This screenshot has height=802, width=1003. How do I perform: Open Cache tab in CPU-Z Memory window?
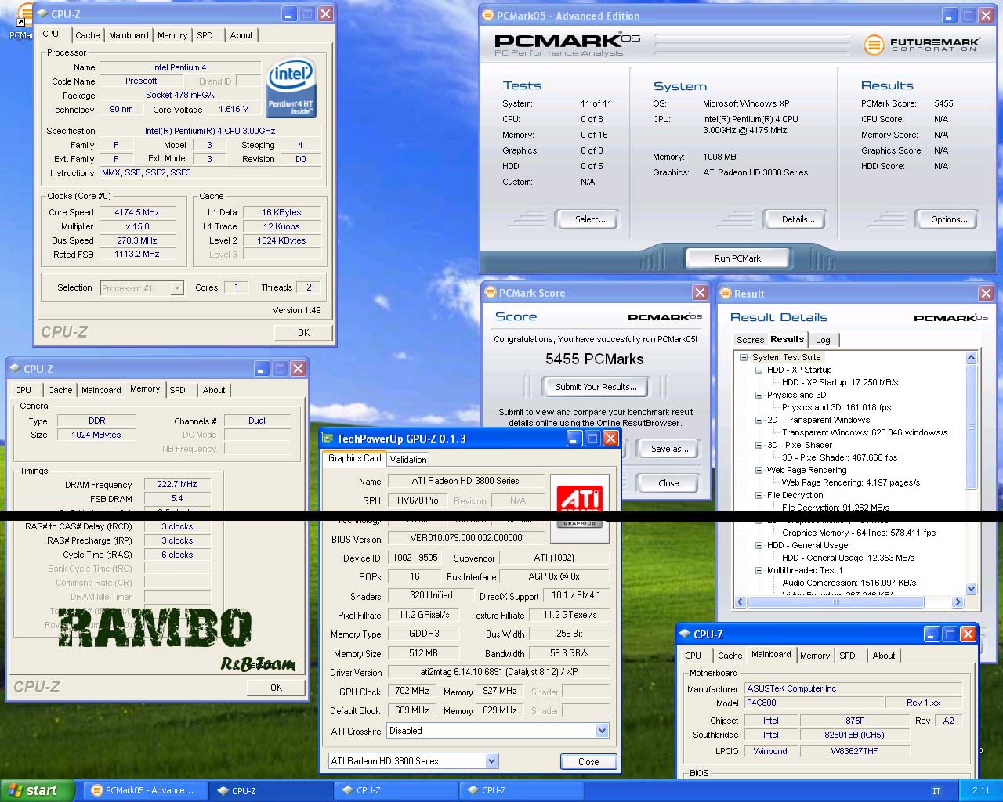pyautogui.click(x=60, y=390)
